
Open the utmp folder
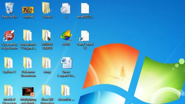click(47, 63)
